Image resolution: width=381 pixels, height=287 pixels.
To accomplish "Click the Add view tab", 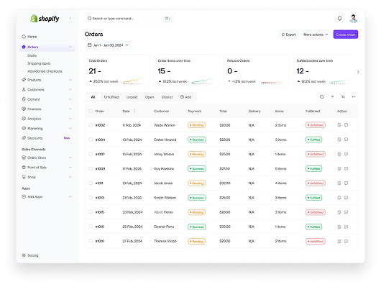I will (185, 97).
